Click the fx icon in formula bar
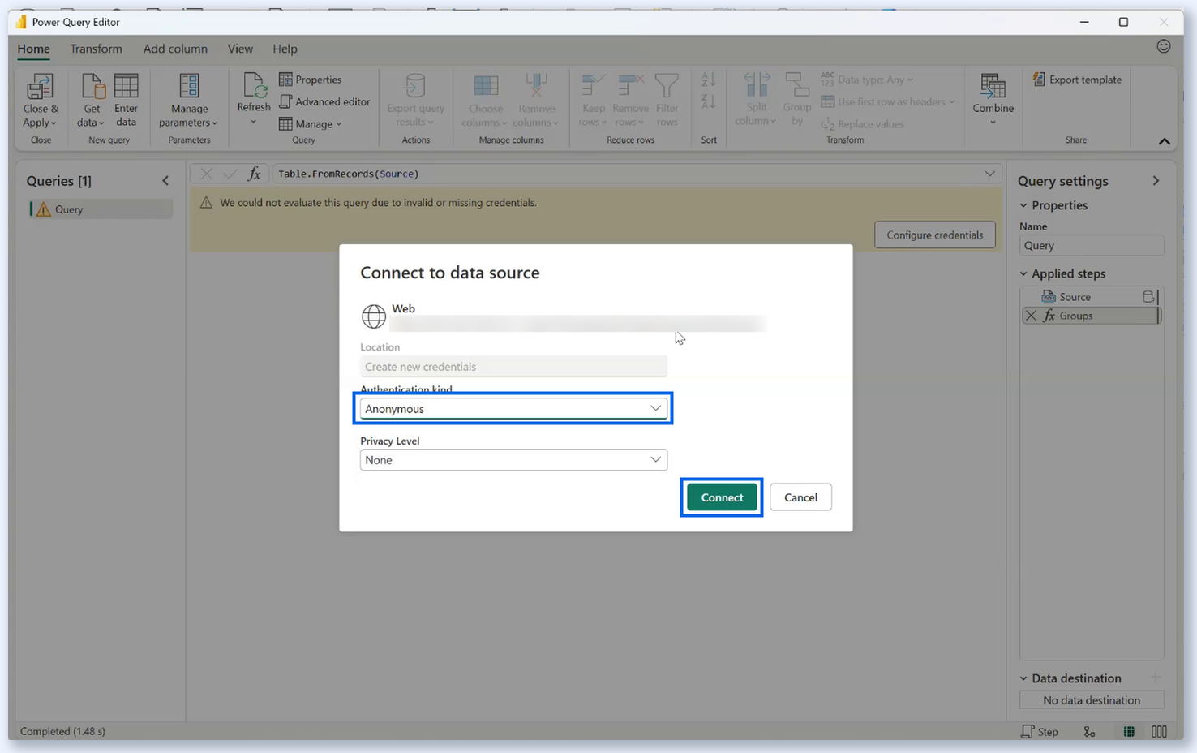 (x=255, y=174)
